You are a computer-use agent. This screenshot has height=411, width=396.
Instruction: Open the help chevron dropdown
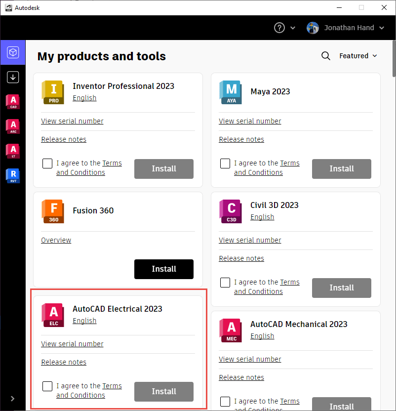[293, 28]
